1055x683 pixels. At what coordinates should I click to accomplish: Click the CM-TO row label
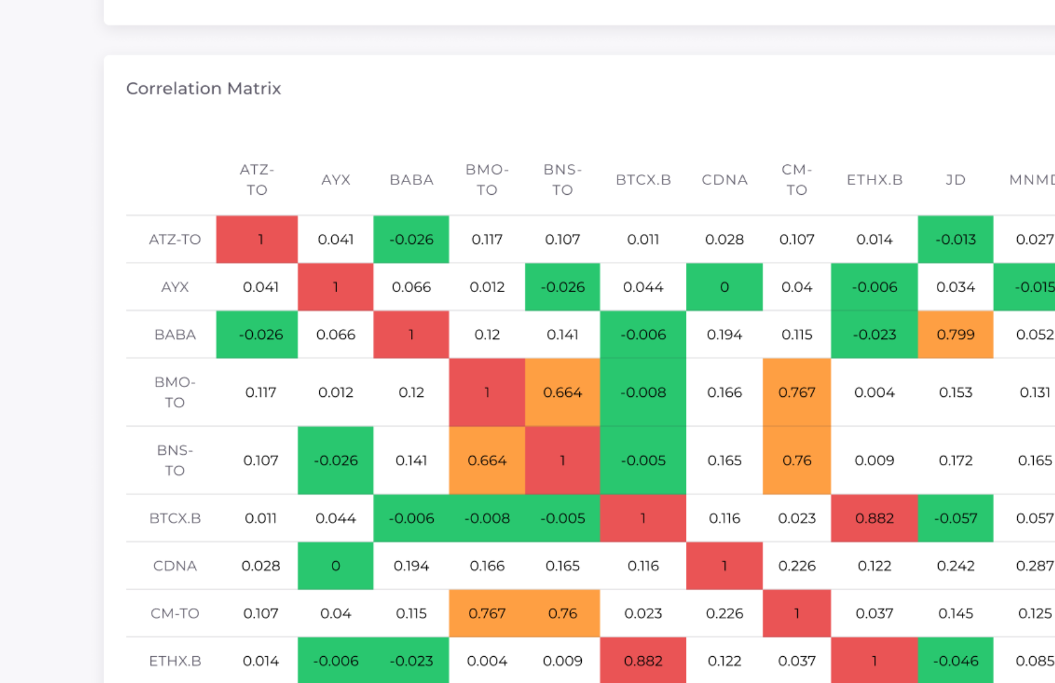[x=175, y=614]
